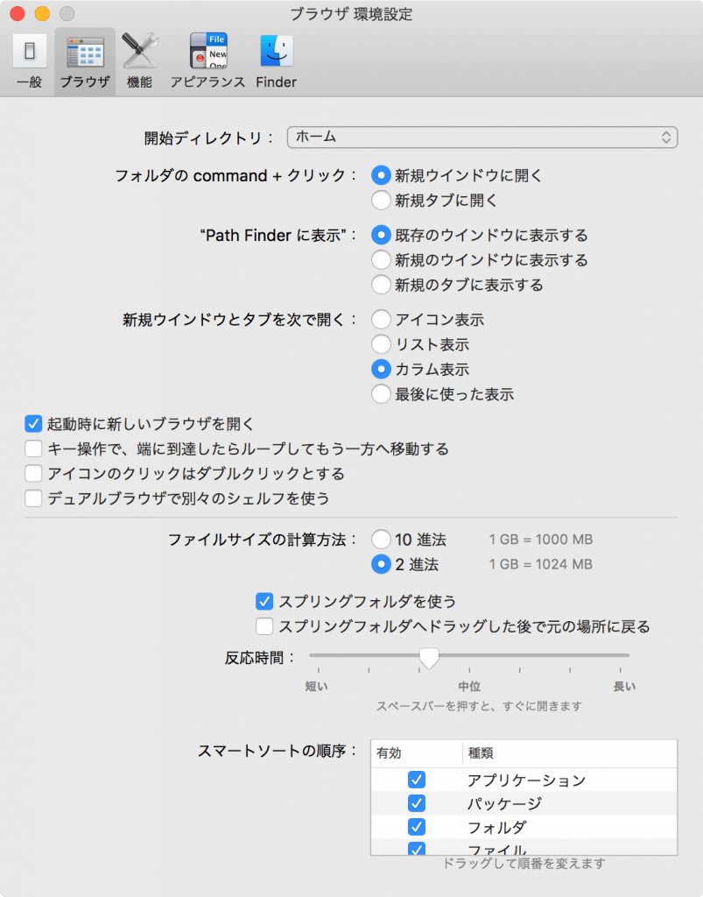The width and height of the screenshot is (703, 897).
Task: Open the 開始ディレクトリ ホーム dropdown
Action: click(482, 138)
